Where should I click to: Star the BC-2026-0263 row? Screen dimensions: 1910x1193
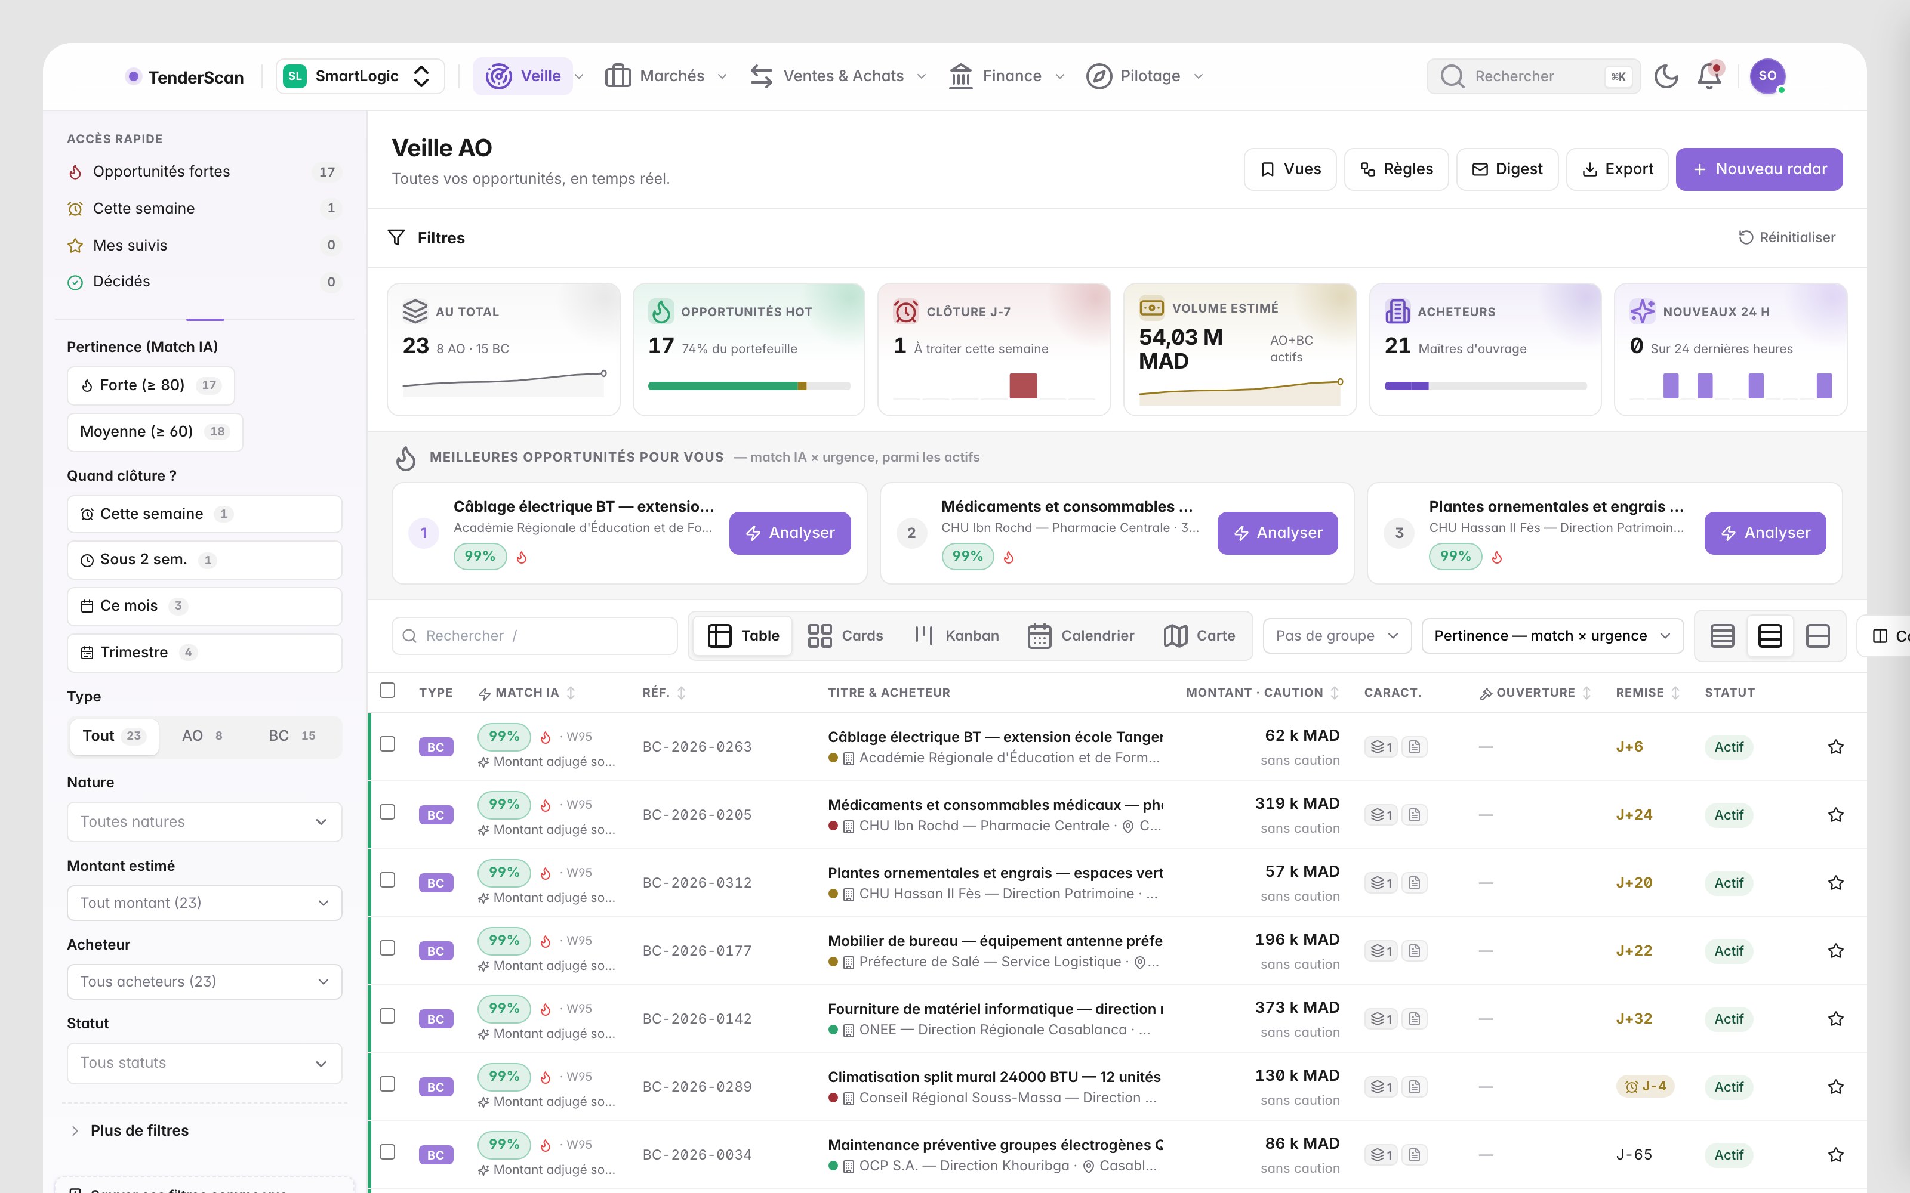click(x=1836, y=746)
